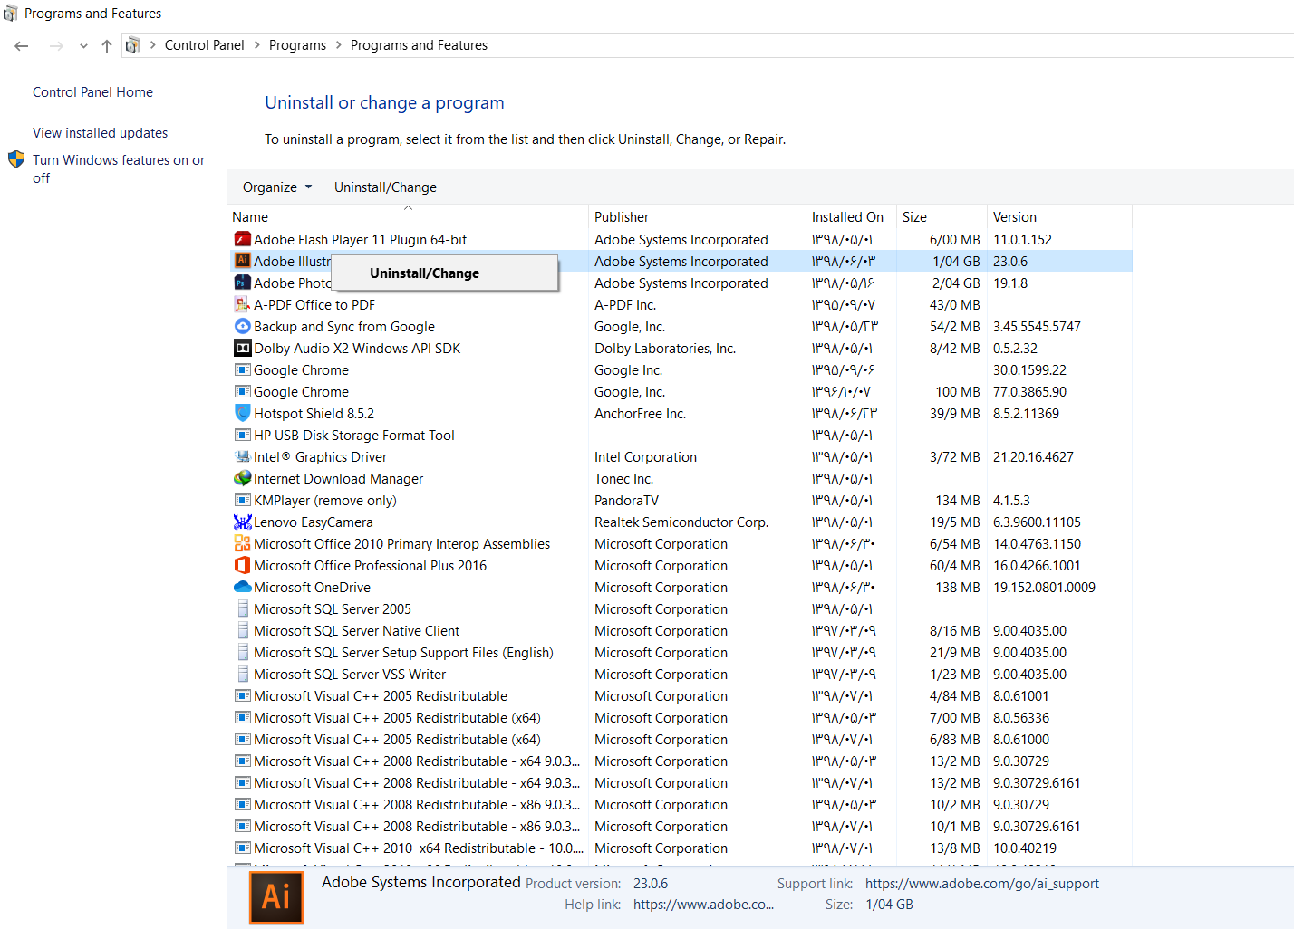
Task: Click the Adobe Flash Player icon
Action: [243, 239]
